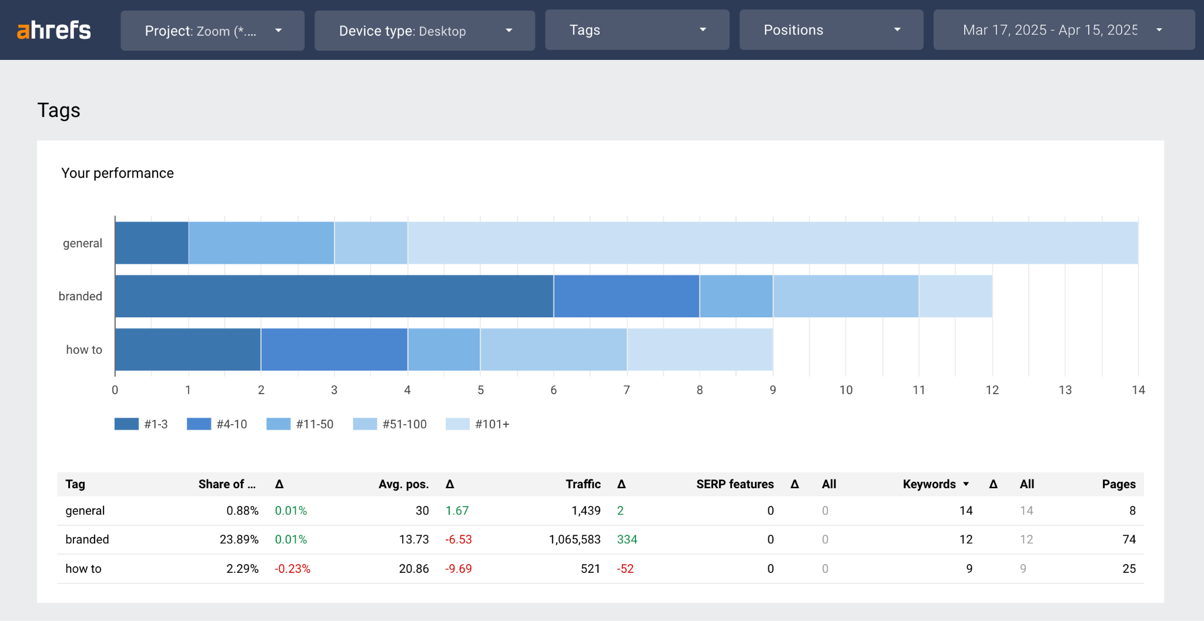Open the Positions filter dropdown

831,30
